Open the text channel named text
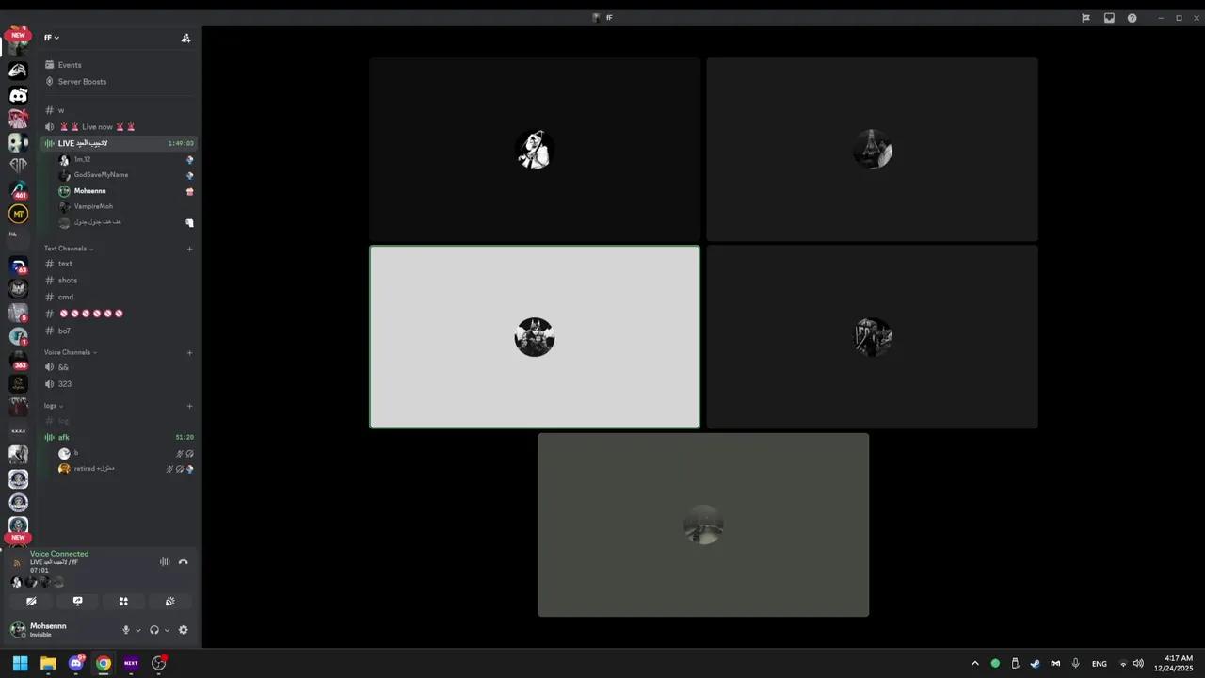 tap(120, 264)
